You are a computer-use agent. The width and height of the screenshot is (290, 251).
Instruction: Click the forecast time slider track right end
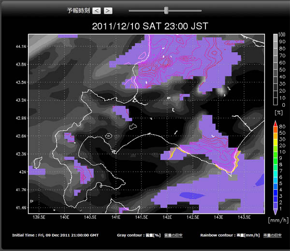click(x=201, y=11)
